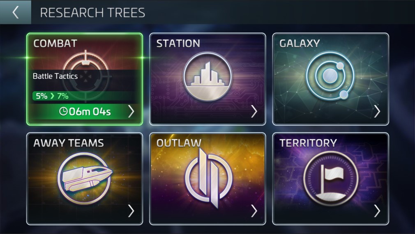Viewport: 415px width, 234px height.
Task: Expand Outlaw tree chevron arrow
Action: coord(254,211)
